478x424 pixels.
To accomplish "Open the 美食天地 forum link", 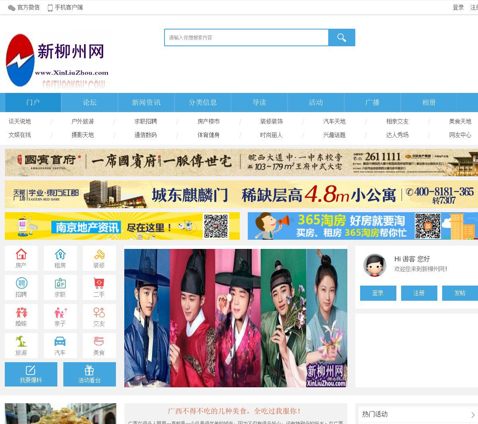I will pyautogui.click(x=460, y=121).
